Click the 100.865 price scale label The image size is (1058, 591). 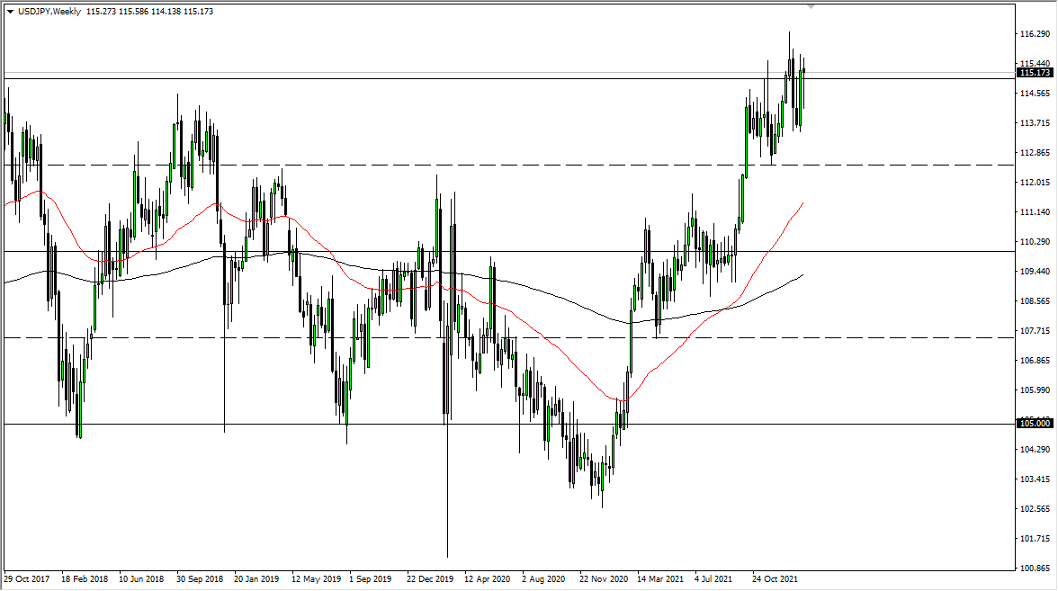[1035, 569]
